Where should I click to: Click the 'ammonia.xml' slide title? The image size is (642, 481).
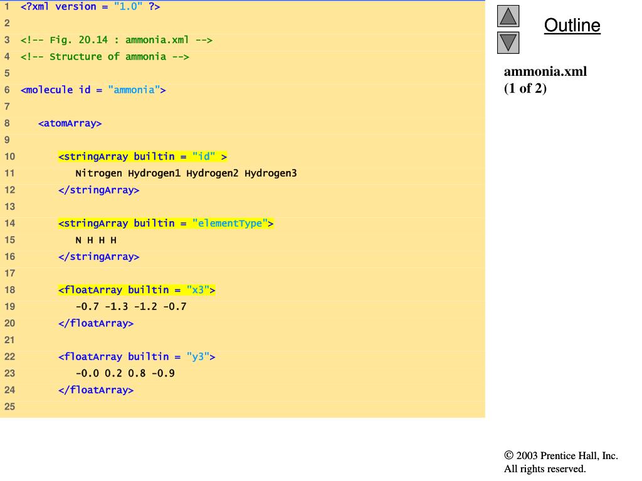tap(545, 71)
